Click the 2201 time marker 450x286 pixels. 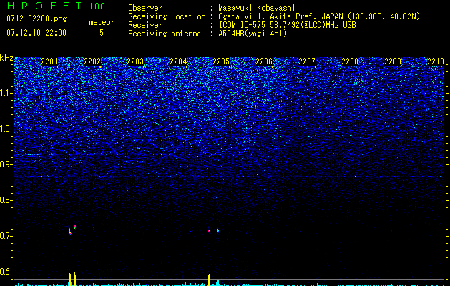point(49,61)
